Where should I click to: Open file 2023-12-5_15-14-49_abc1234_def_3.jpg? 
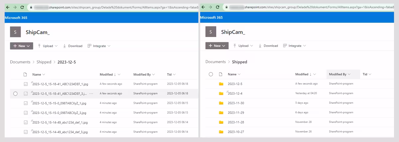point(60,132)
